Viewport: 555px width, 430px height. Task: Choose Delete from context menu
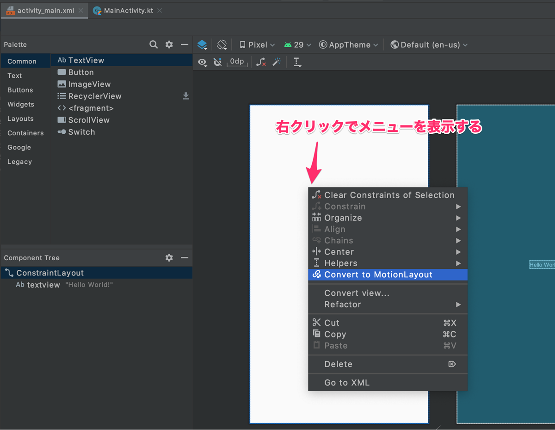pyautogui.click(x=388, y=364)
